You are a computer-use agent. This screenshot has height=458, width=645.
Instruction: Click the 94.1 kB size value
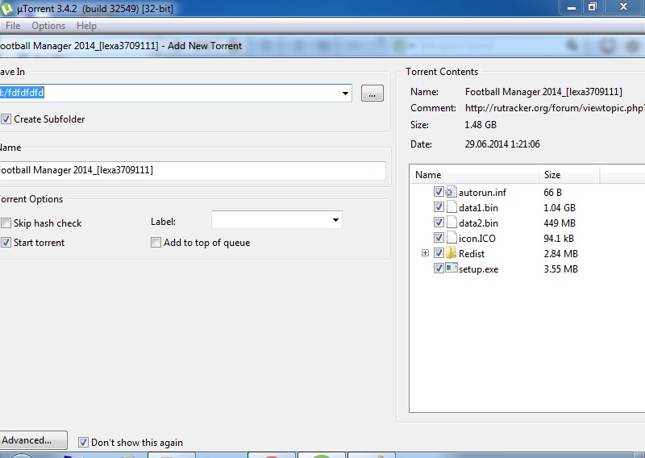[x=559, y=238]
